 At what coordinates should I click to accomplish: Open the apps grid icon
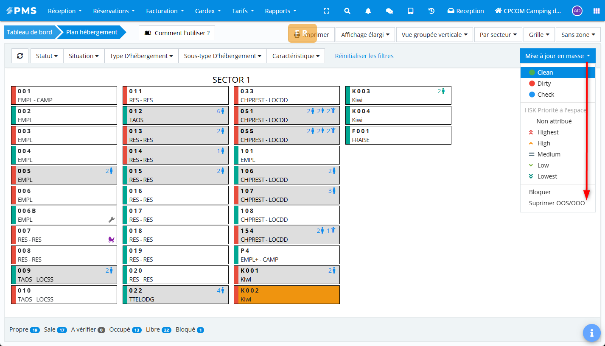(596, 11)
